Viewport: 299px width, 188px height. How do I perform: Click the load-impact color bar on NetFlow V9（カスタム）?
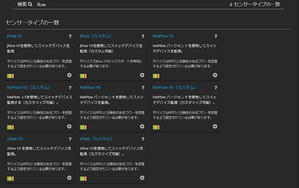(156, 127)
